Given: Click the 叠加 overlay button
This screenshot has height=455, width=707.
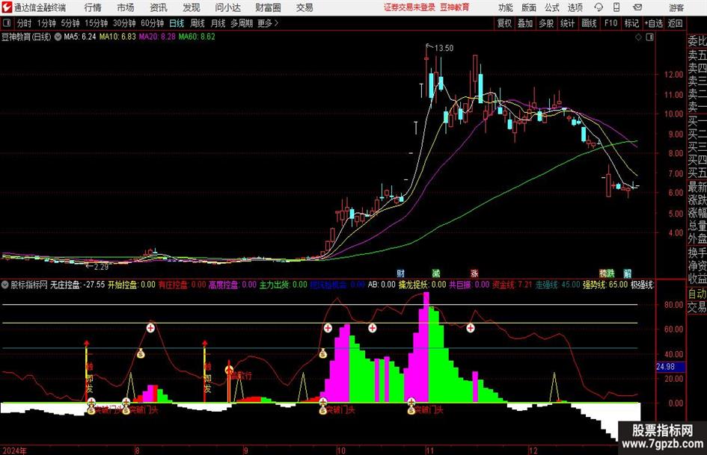Looking at the screenshot, I should click(525, 23).
